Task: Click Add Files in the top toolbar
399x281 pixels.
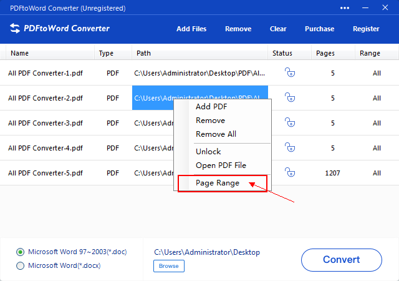Action: [191, 29]
